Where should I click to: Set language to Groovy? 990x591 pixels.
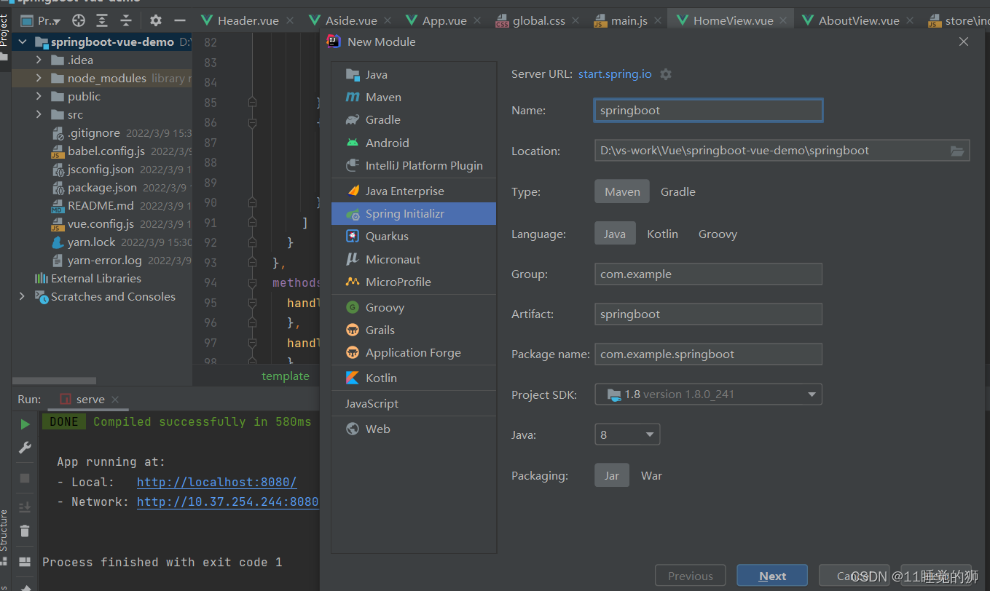pyautogui.click(x=718, y=234)
